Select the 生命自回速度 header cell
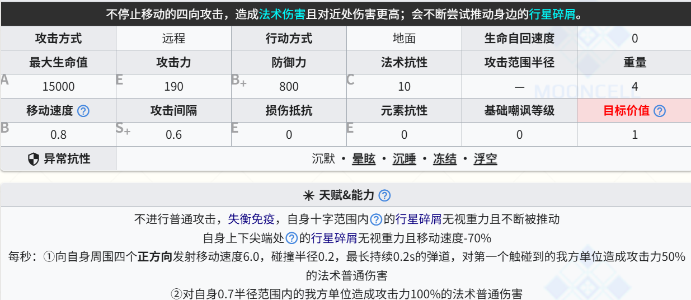 pyautogui.click(x=519, y=38)
